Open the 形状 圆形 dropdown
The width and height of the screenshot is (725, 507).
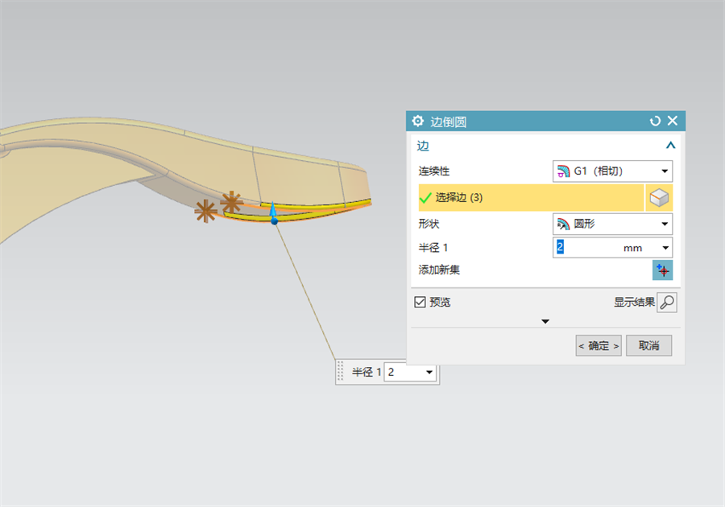click(x=612, y=224)
